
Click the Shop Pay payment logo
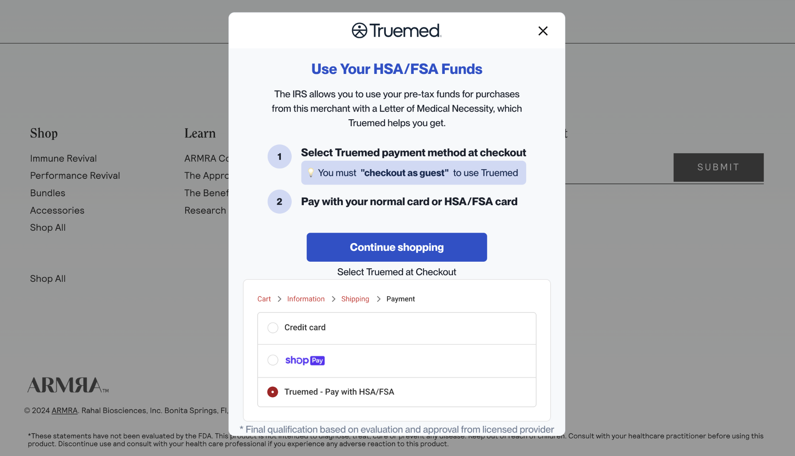(x=305, y=360)
